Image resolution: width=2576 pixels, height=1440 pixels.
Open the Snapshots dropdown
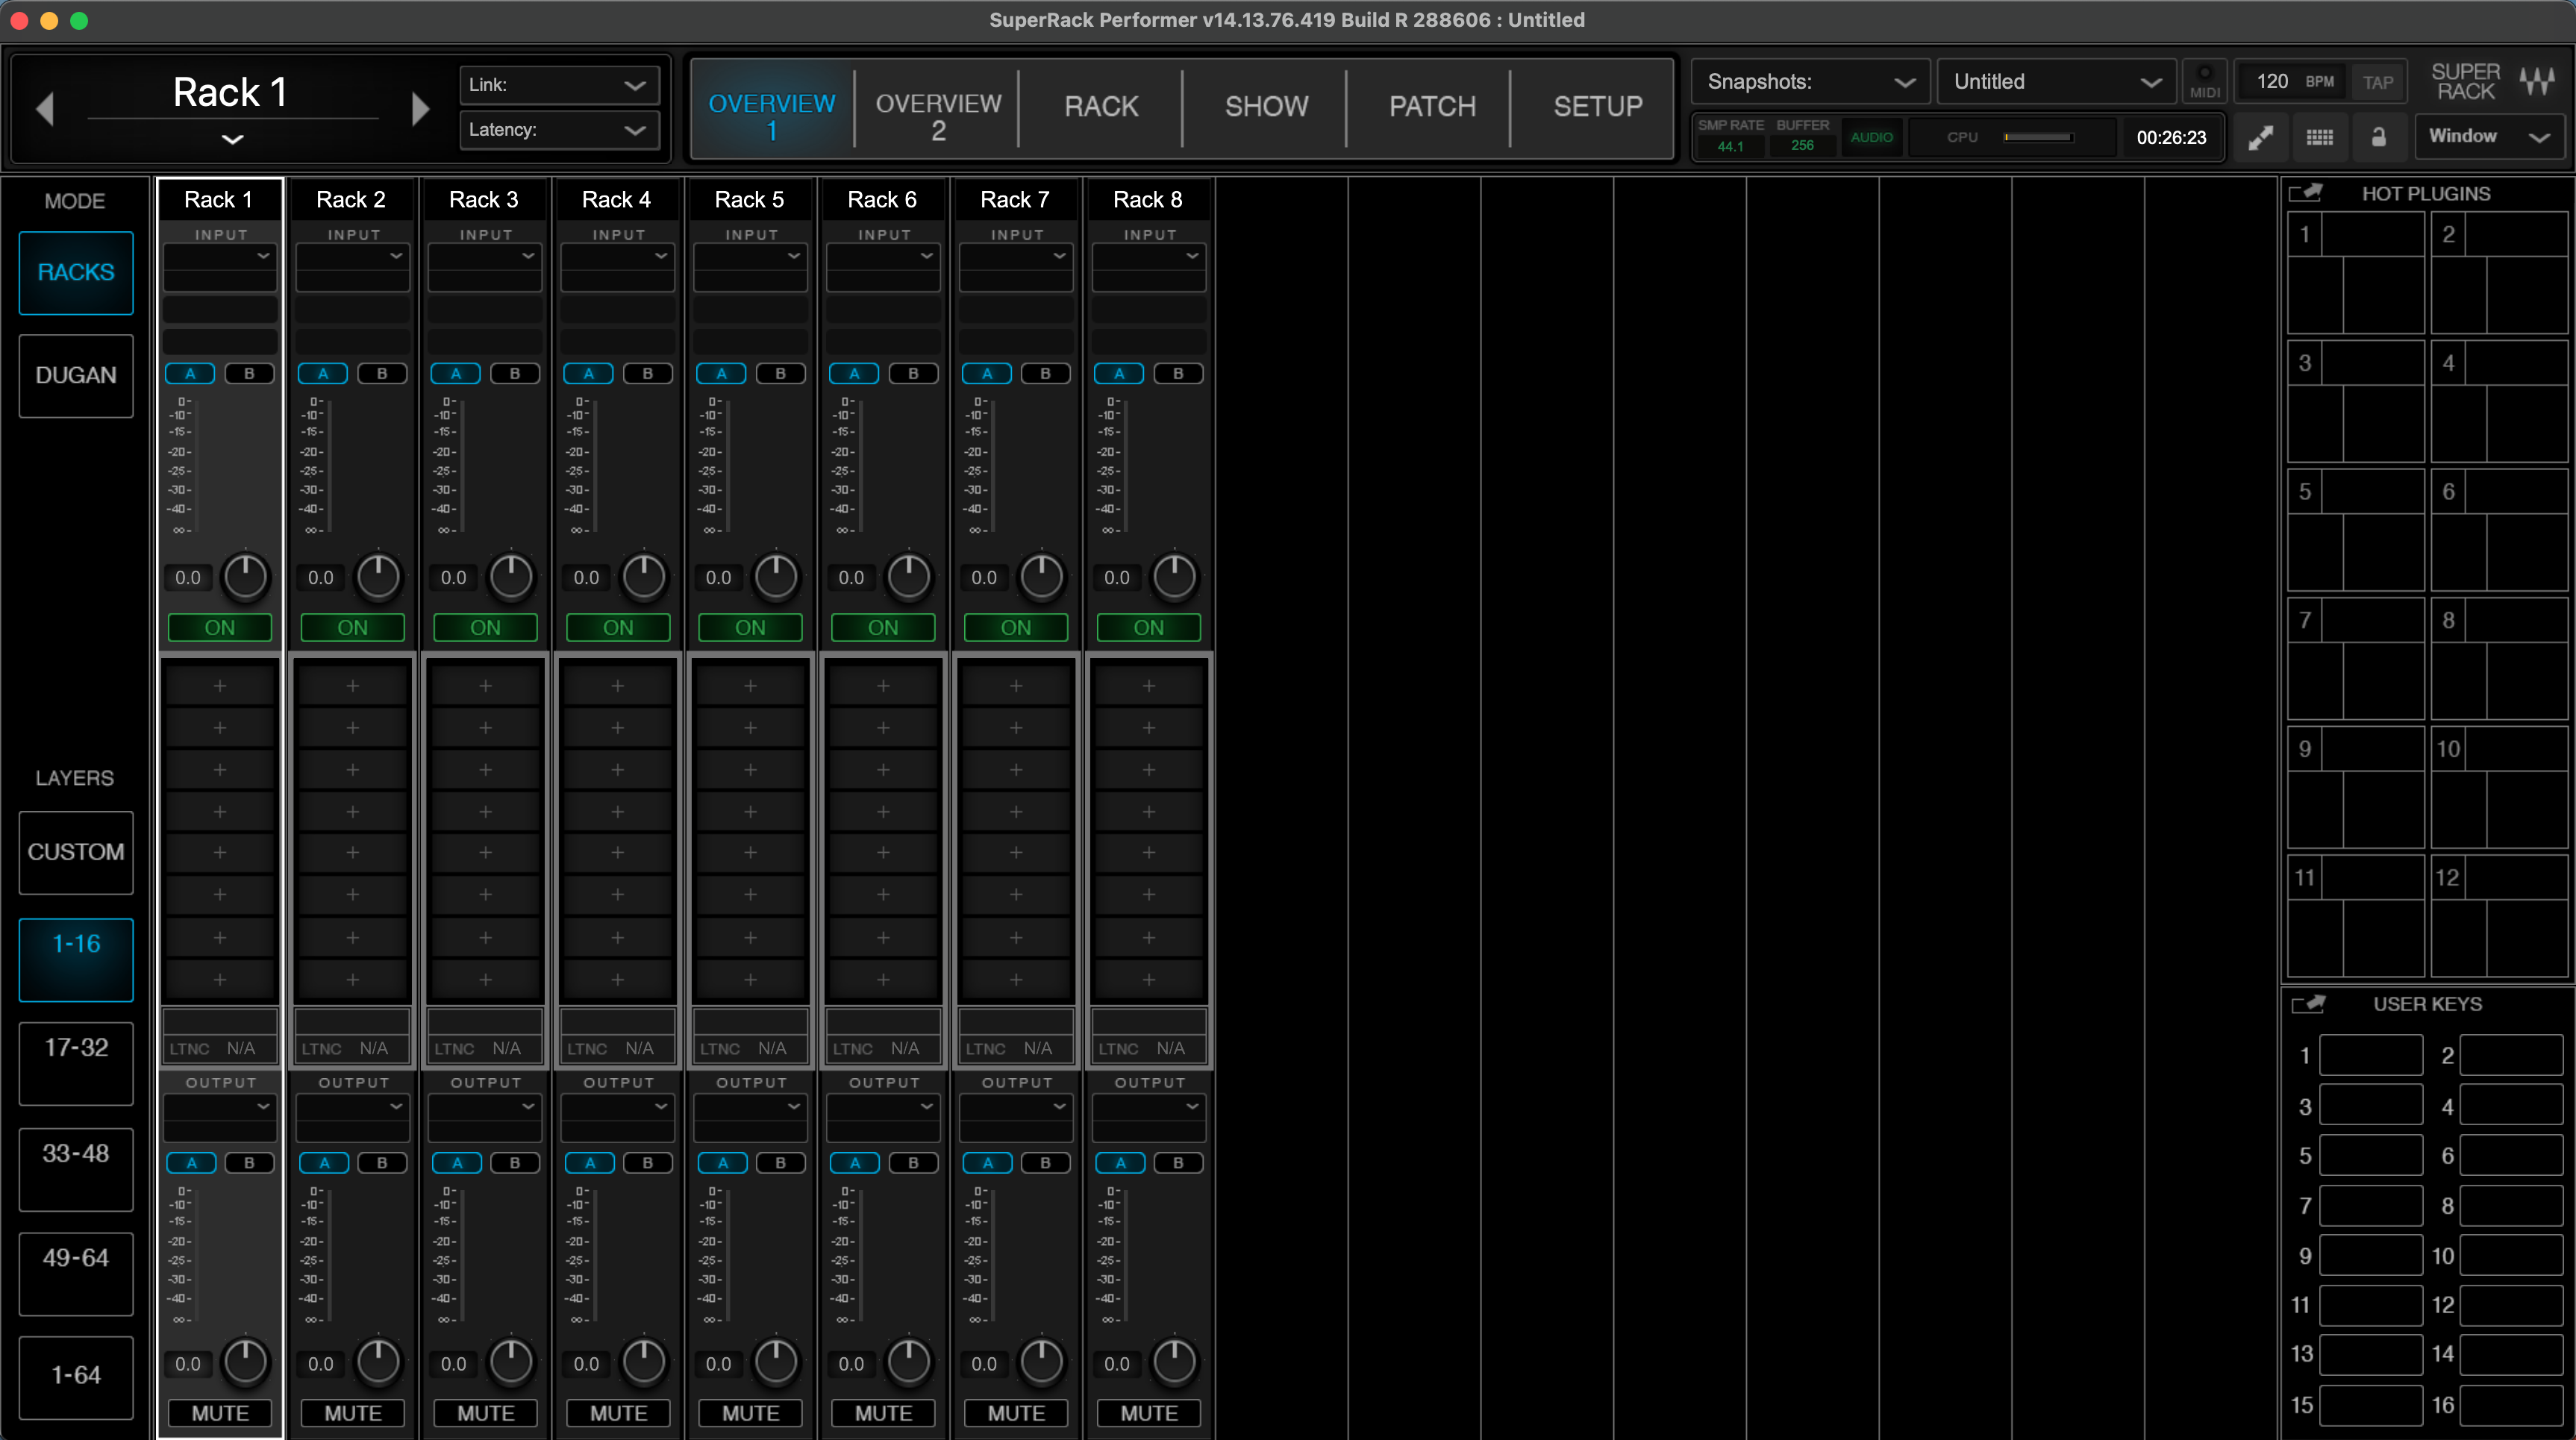(x=1810, y=82)
